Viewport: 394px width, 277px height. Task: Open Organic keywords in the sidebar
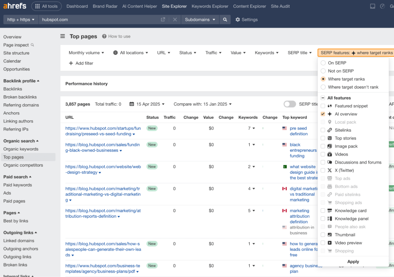point(21,149)
